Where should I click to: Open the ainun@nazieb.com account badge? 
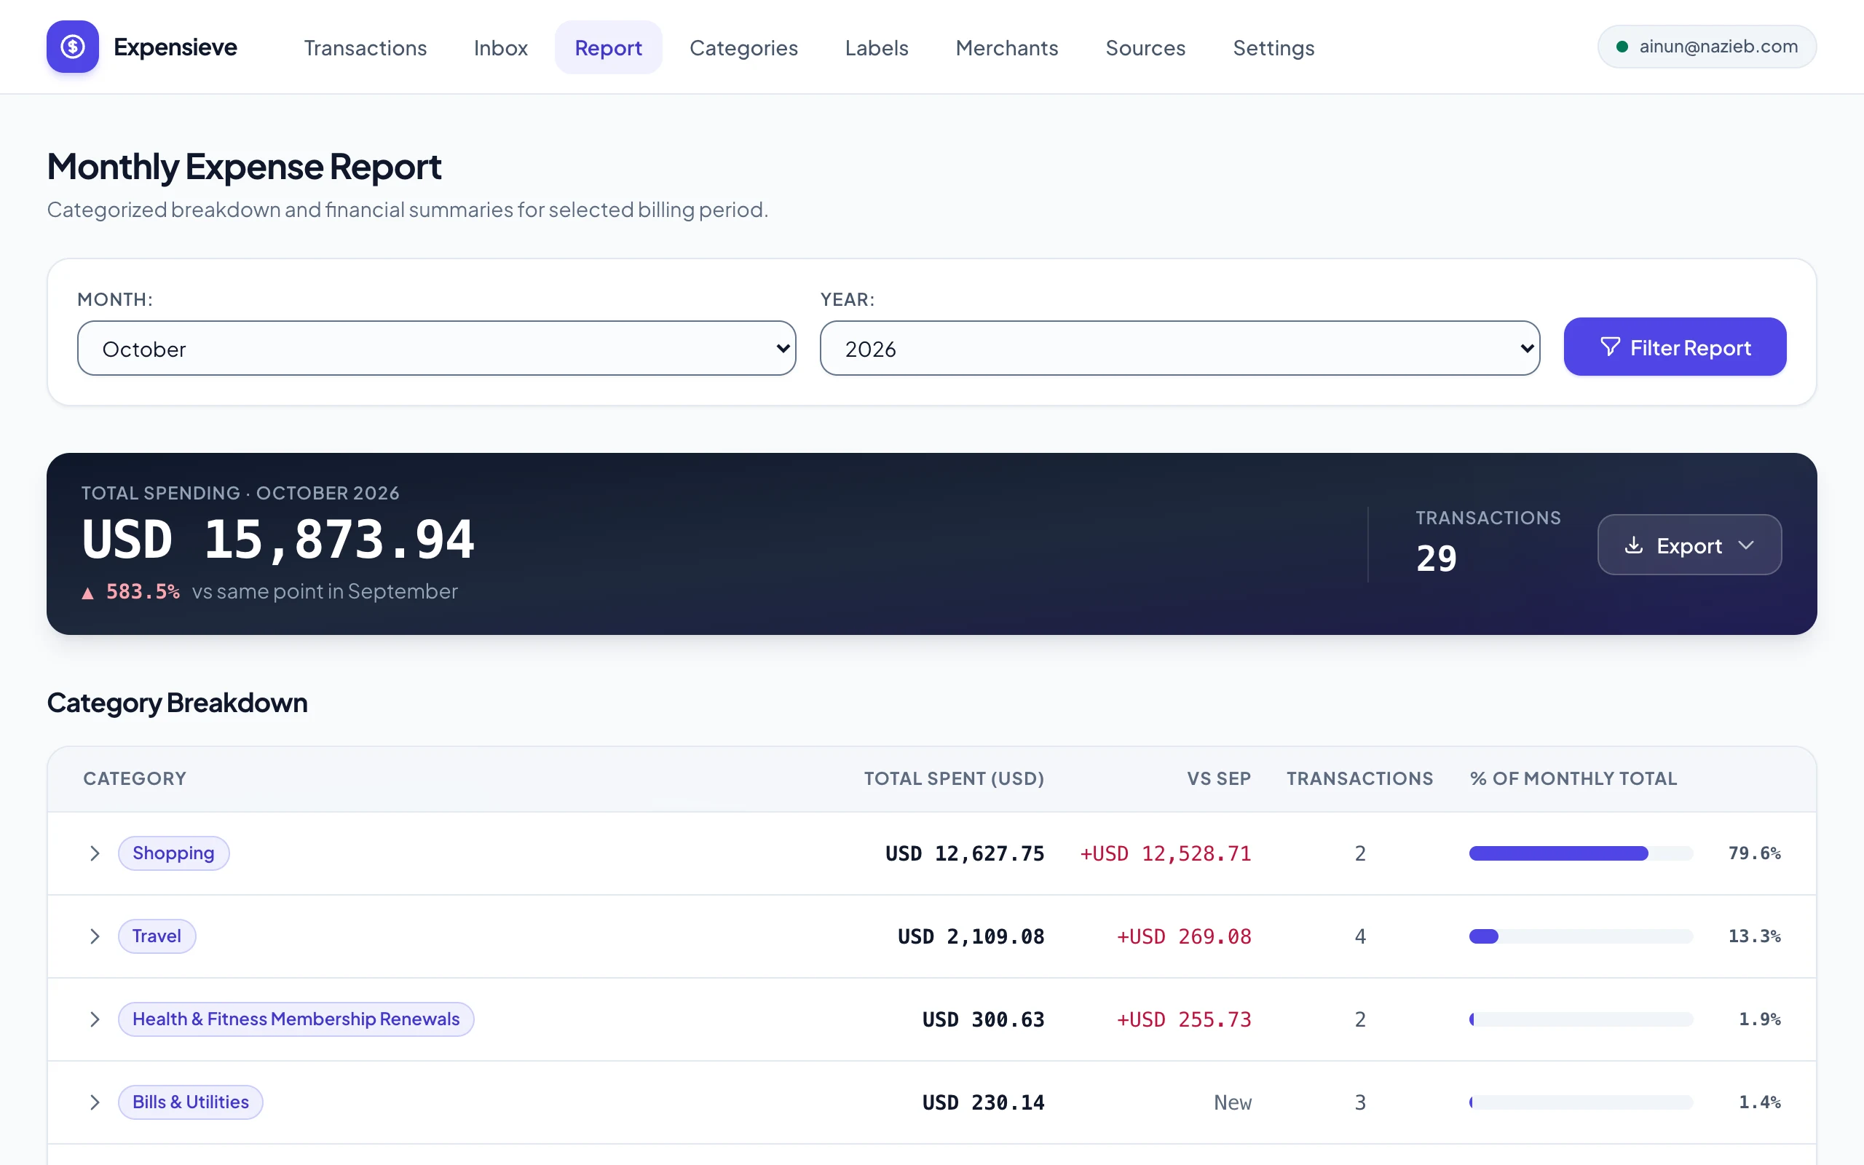(x=1707, y=47)
